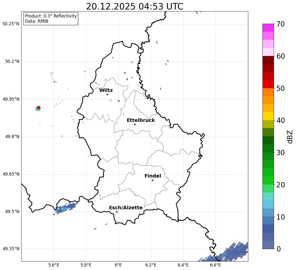296x270 pixels.
Task: Click the 6.2°E longitude label
Action: tap(151, 265)
